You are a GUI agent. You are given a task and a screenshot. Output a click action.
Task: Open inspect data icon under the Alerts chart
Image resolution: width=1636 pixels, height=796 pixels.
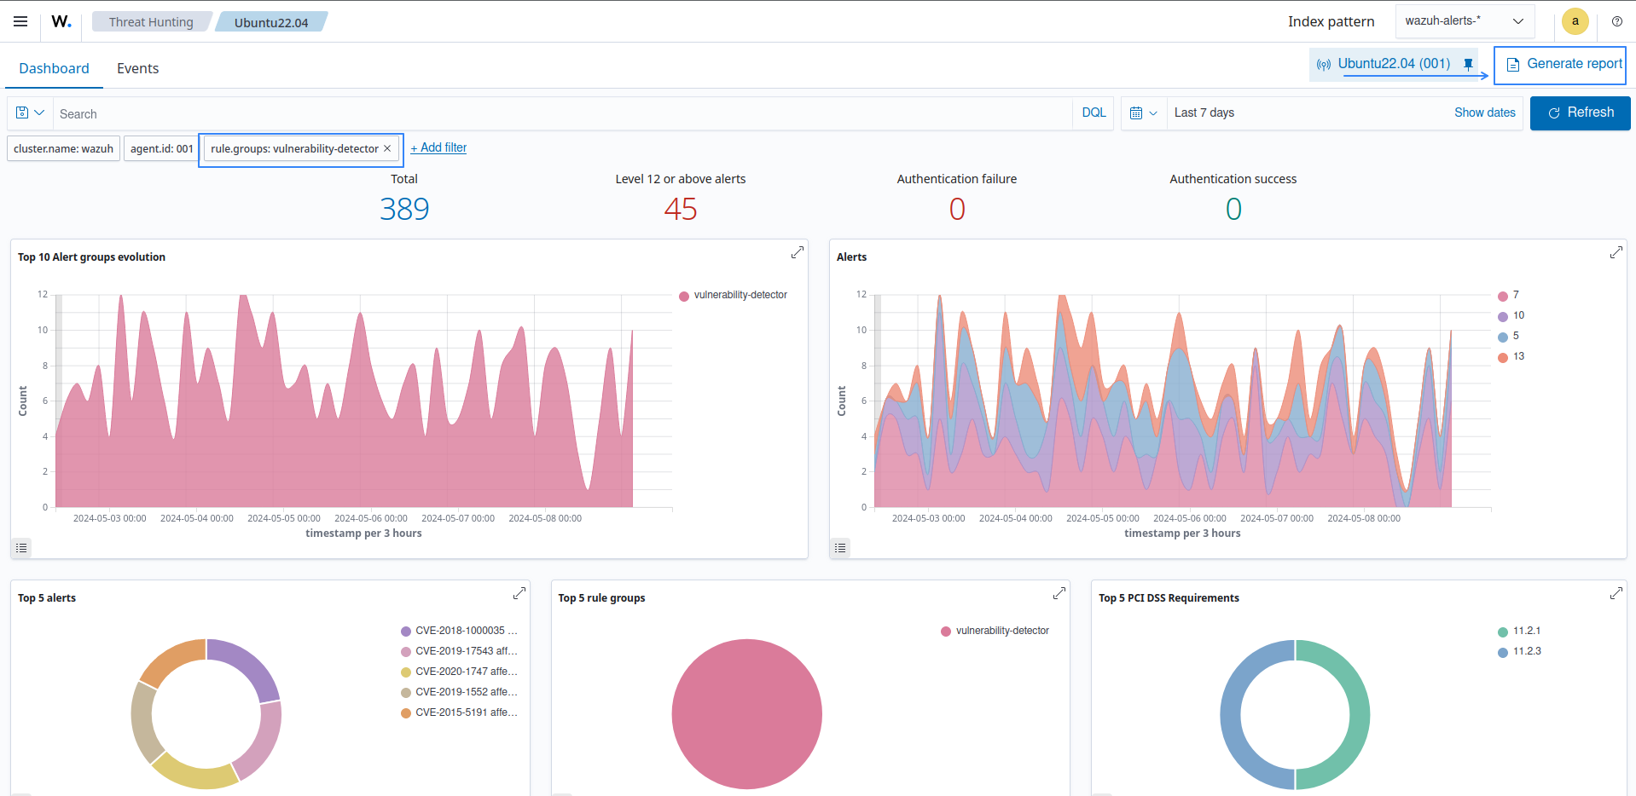840,548
